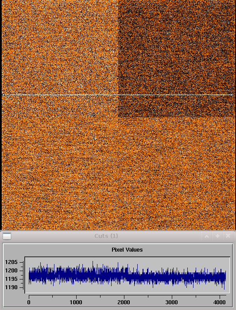Image resolution: width=236 pixels, height=310 pixels.
Task: Click the Cuts (1) title bar text
Action: coord(106,236)
